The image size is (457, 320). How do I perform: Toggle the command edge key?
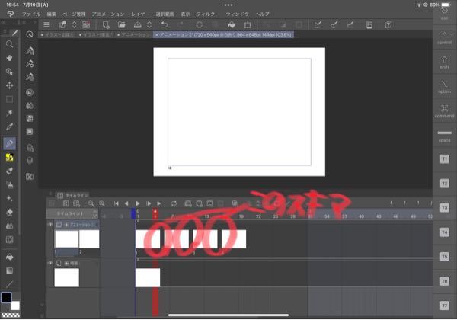(x=444, y=111)
